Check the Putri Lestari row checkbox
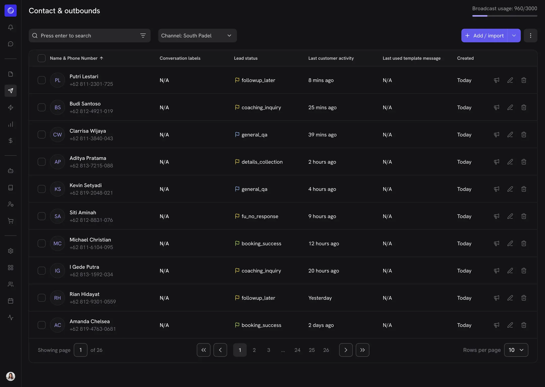545x387 pixels. point(42,80)
